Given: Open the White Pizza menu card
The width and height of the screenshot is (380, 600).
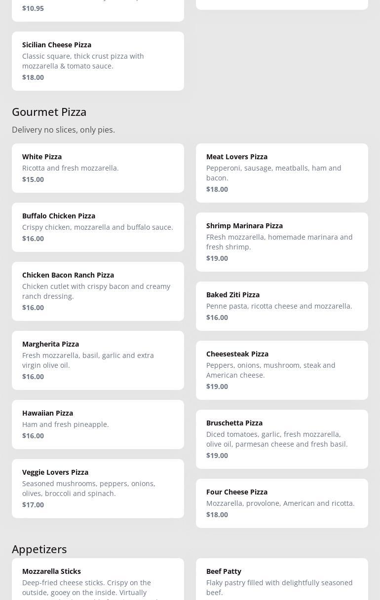Looking at the screenshot, I should click(x=98, y=168).
